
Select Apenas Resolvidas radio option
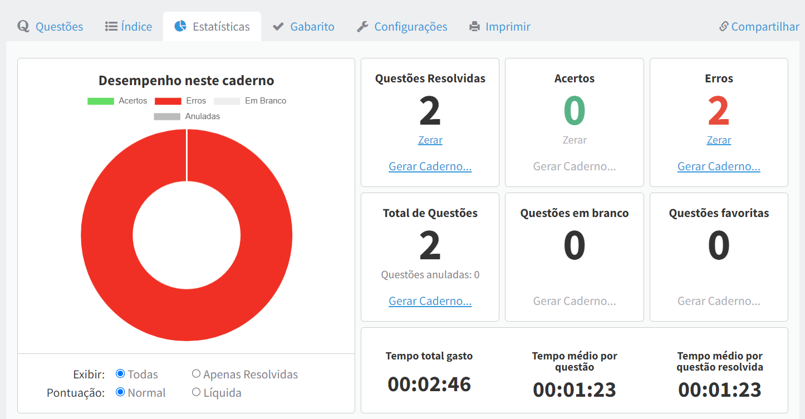tap(196, 374)
